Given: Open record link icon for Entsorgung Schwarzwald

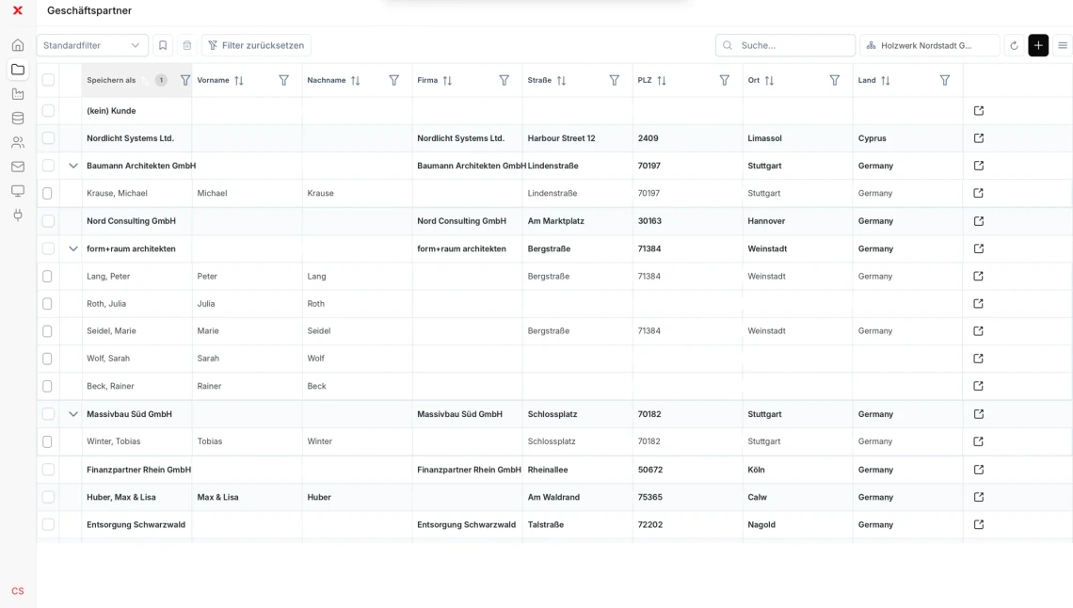Looking at the screenshot, I should [979, 524].
